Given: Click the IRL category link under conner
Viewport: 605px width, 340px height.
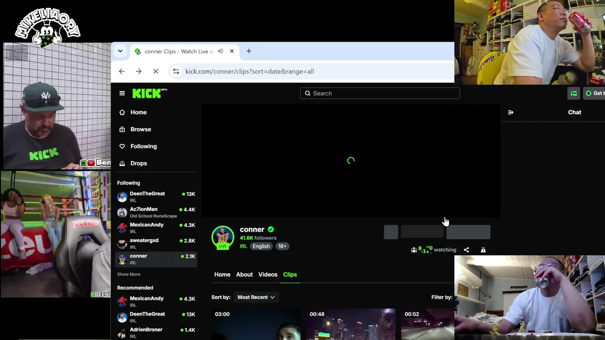Looking at the screenshot, I should coord(243,246).
